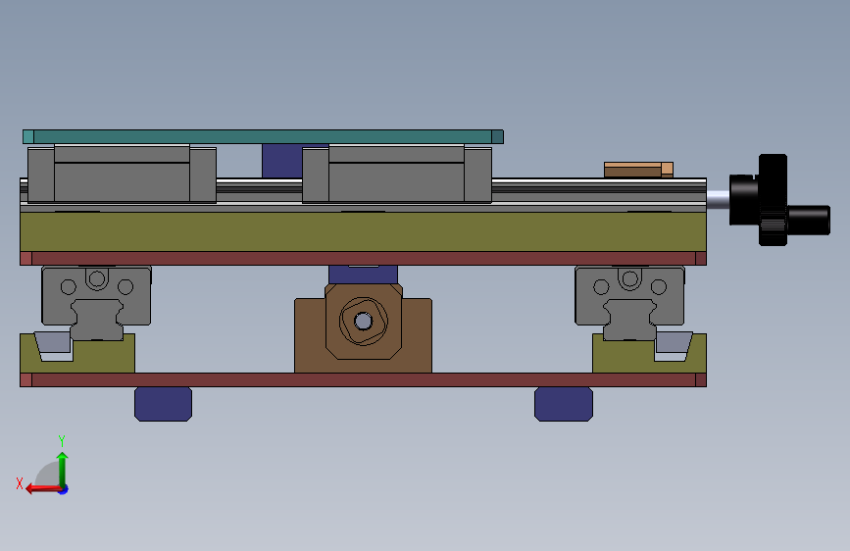Click the blue Z axis dot of the triad

coord(64,489)
